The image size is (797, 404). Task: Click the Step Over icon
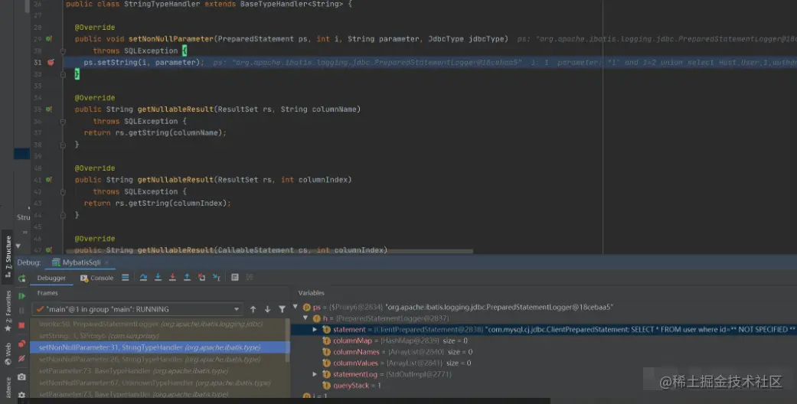click(143, 278)
